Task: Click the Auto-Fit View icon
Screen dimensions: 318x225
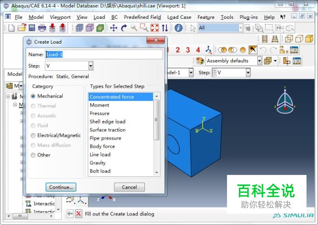Action: pyautogui.click(x=154, y=28)
